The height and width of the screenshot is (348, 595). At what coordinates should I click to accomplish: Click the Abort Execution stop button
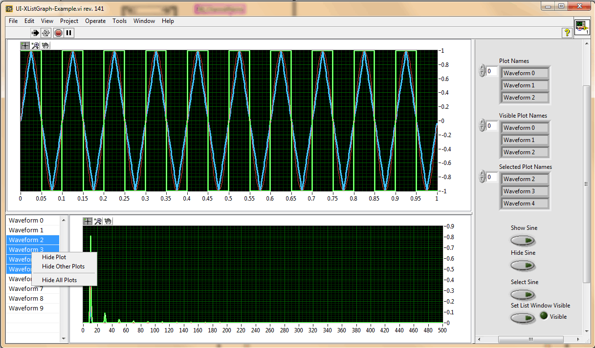tap(58, 33)
